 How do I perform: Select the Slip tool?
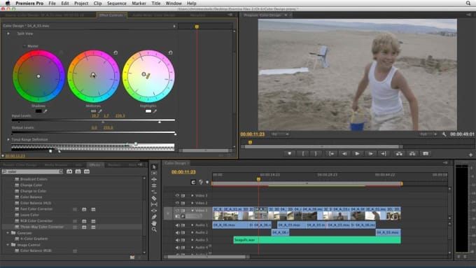point(154,204)
